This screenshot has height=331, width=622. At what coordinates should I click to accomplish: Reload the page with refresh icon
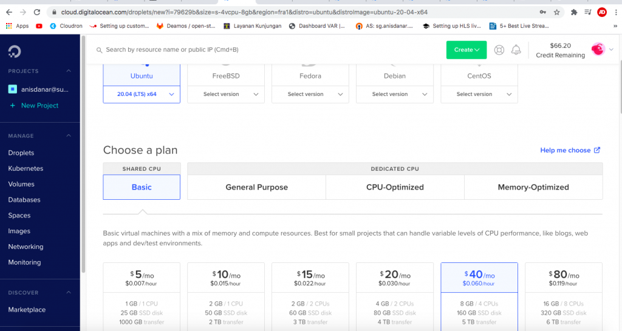37,12
